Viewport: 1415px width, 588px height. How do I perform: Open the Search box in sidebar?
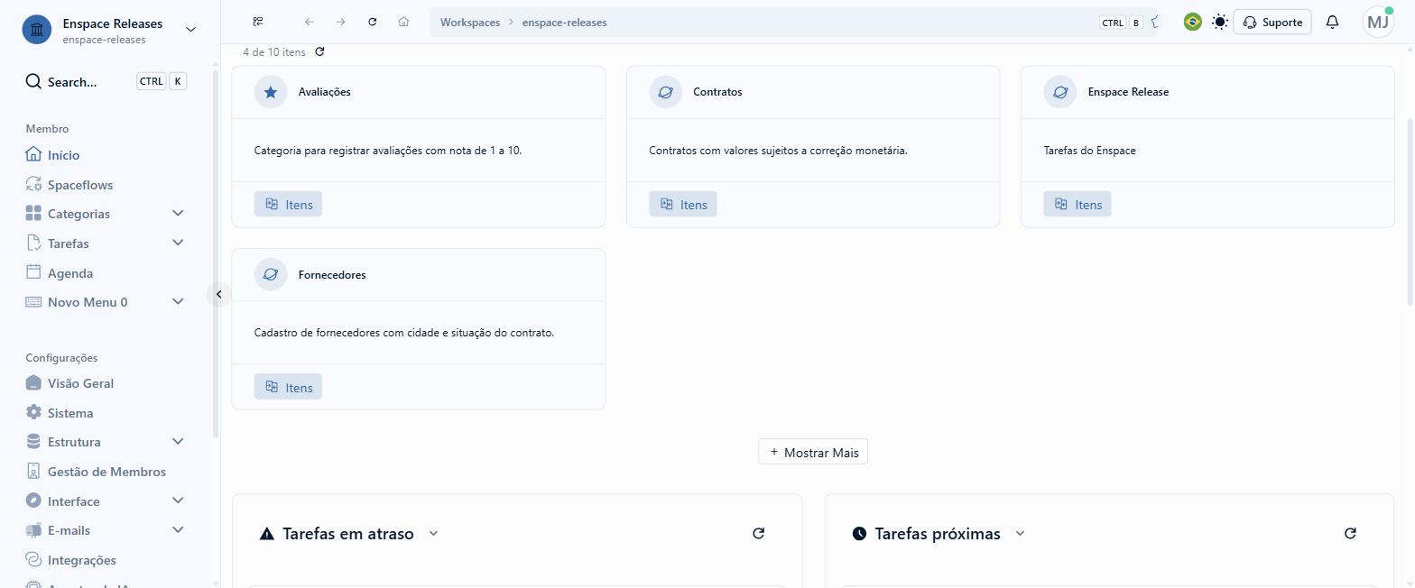click(x=106, y=81)
